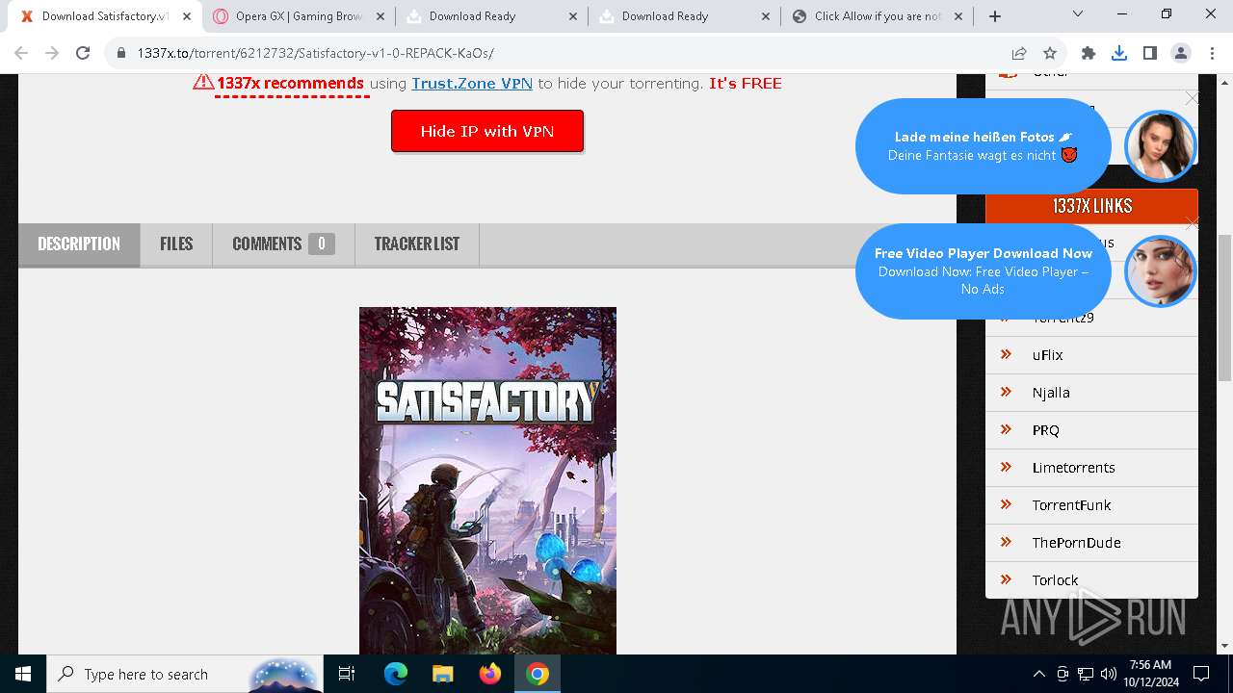Dismiss the Lade meine heißen Fotos notification
The width and height of the screenshot is (1233, 693).
(x=1192, y=98)
